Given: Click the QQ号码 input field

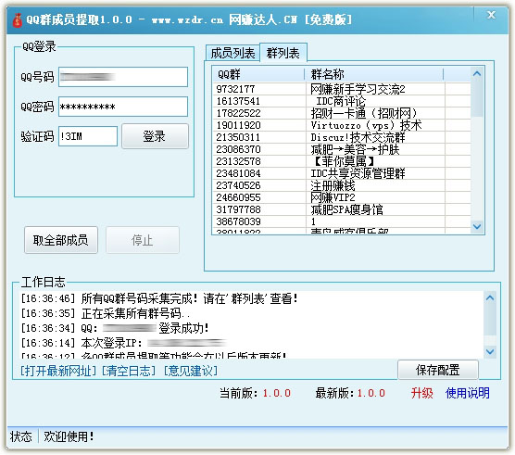Looking at the screenshot, I should 123,77.
